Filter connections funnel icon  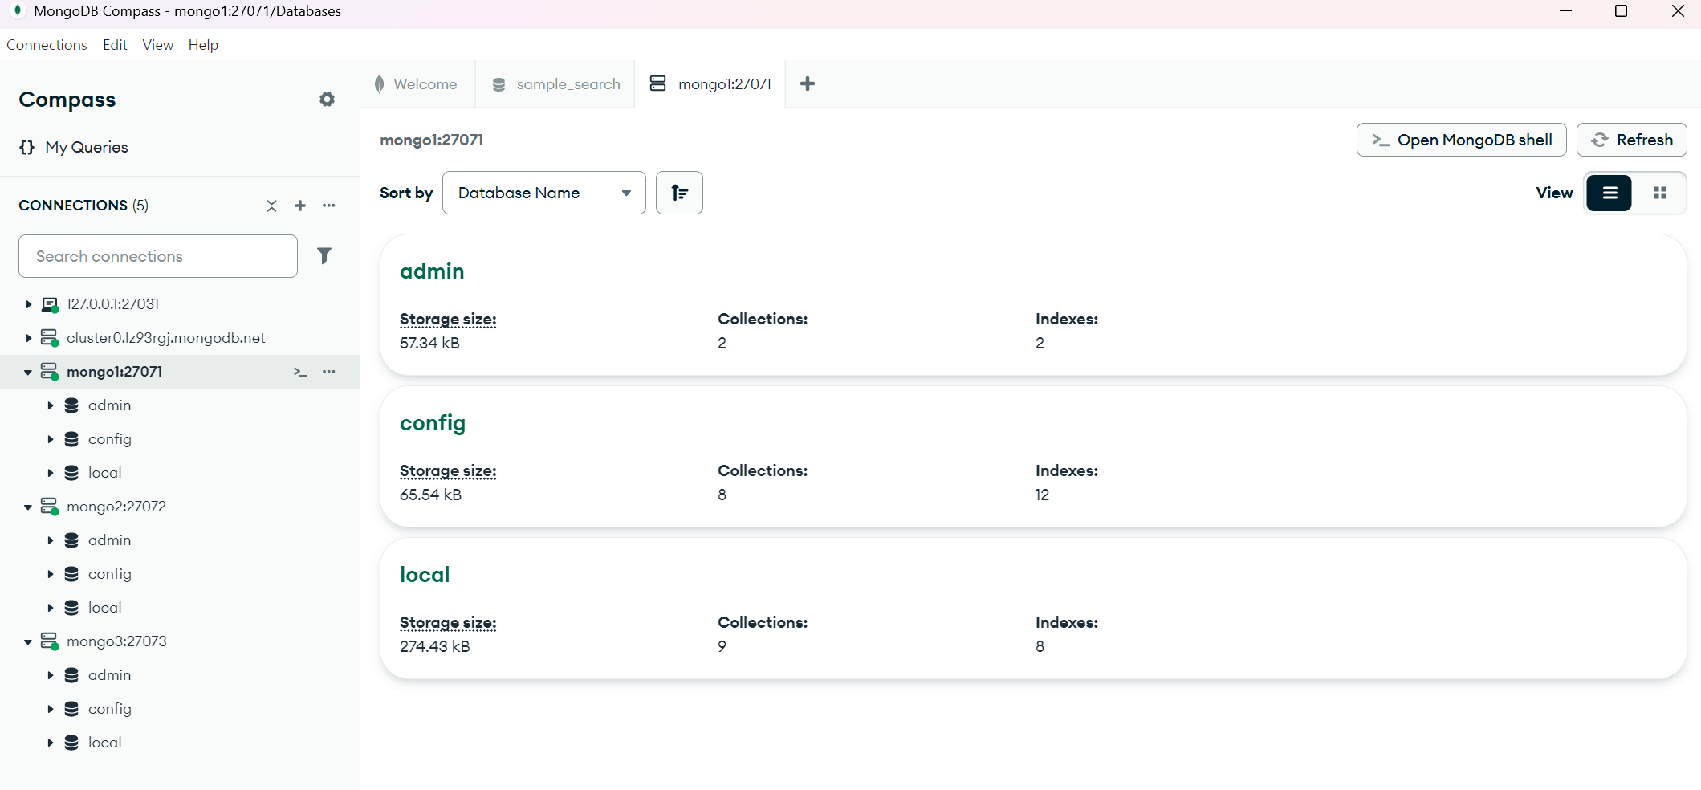[x=324, y=255]
